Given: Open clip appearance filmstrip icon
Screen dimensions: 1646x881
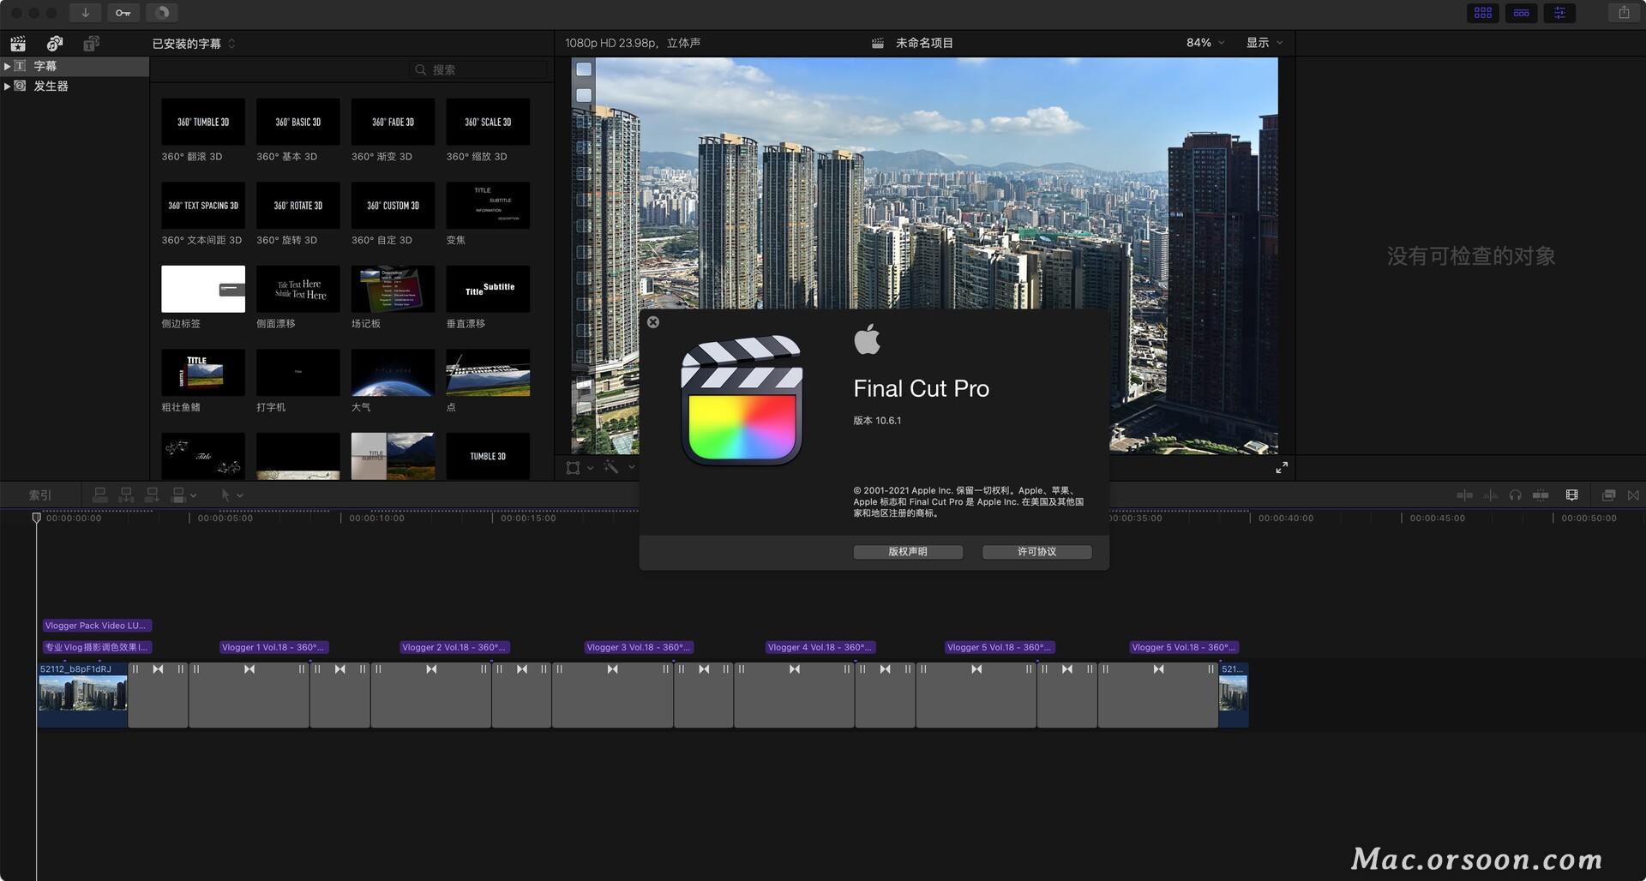Looking at the screenshot, I should (x=1571, y=495).
